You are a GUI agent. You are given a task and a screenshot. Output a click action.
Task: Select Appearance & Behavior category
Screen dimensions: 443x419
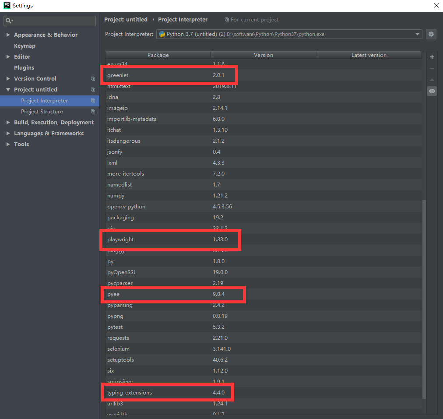click(46, 35)
